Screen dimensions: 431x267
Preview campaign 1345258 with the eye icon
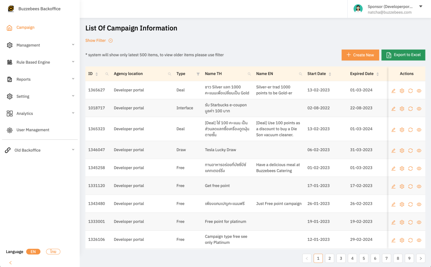[419, 168]
